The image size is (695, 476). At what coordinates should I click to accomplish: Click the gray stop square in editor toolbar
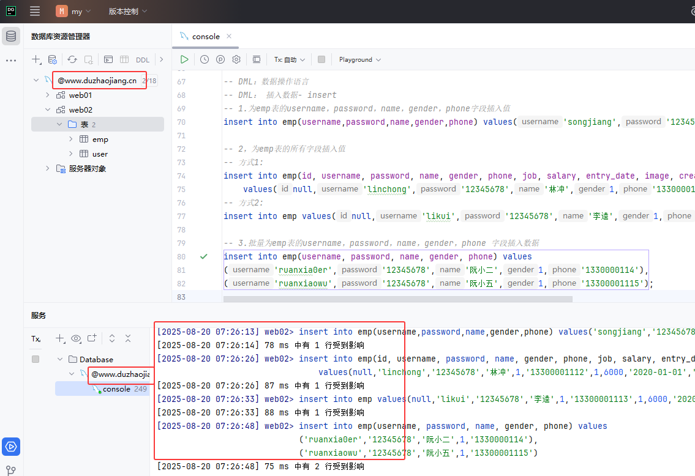pos(321,59)
